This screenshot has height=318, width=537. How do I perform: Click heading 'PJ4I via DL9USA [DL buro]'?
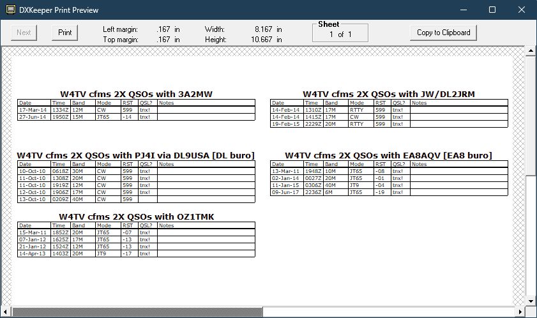[135, 156]
